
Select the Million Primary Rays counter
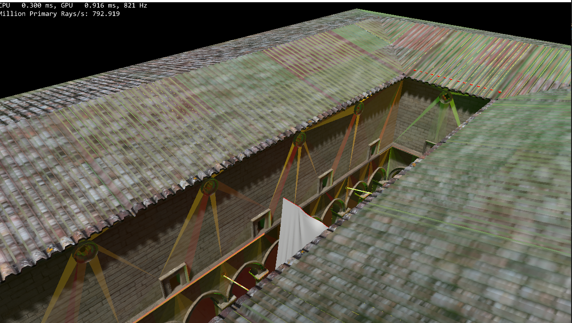[60, 13]
